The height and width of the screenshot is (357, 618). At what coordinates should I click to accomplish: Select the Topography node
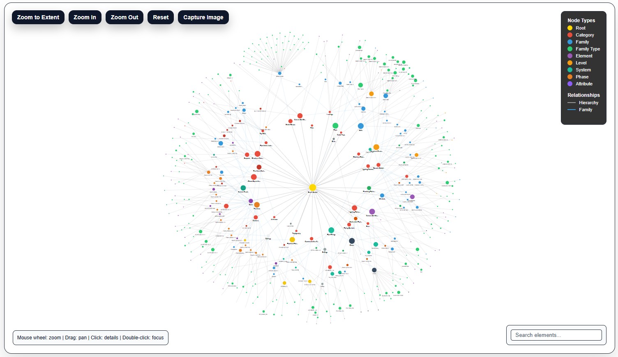pos(297,231)
